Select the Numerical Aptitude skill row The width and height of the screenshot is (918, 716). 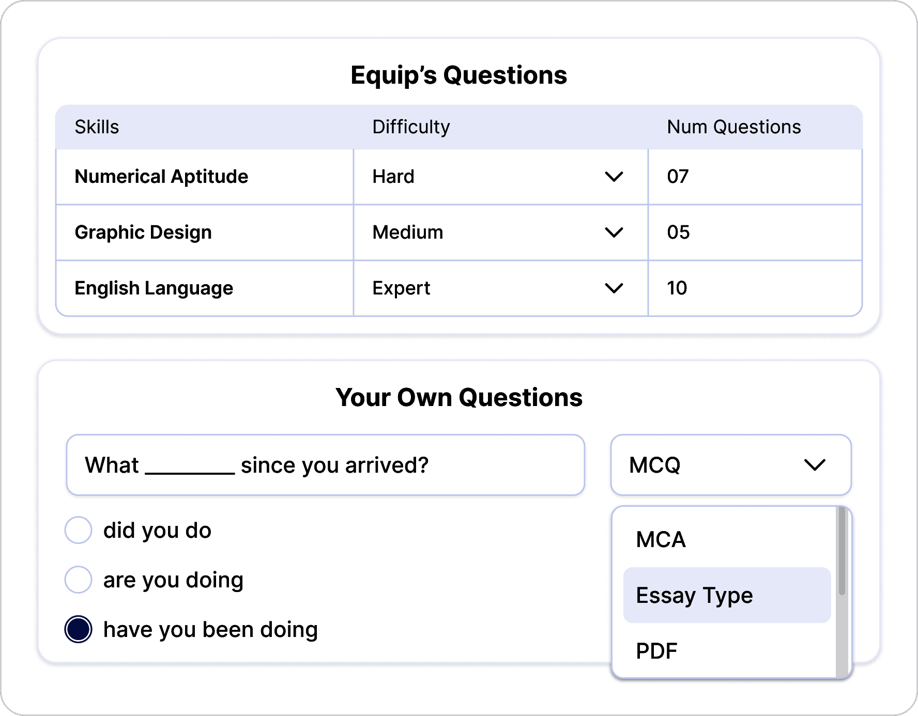click(x=161, y=177)
